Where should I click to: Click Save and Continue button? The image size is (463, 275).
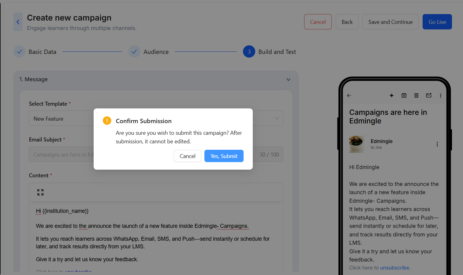[390, 22]
